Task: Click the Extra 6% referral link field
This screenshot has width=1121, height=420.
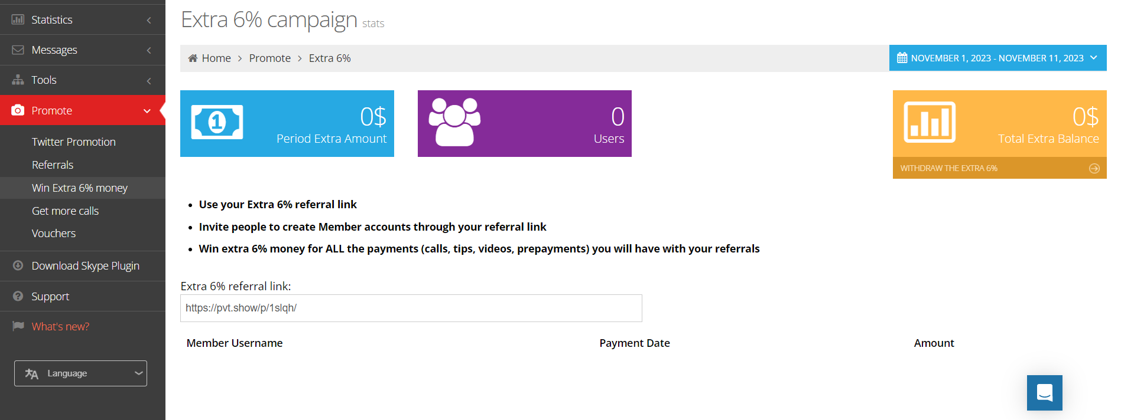Action: [x=411, y=308]
